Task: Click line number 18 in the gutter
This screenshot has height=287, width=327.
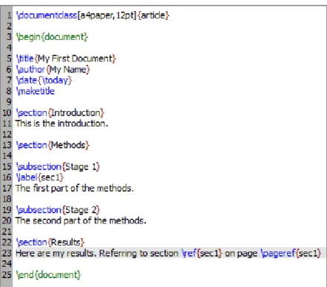Action: [7, 199]
